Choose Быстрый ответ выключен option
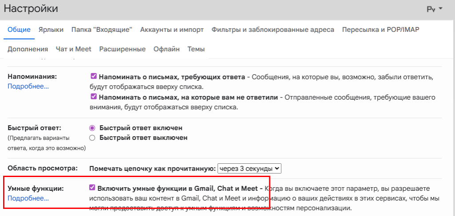This screenshot has height=216, width=455. [x=92, y=138]
